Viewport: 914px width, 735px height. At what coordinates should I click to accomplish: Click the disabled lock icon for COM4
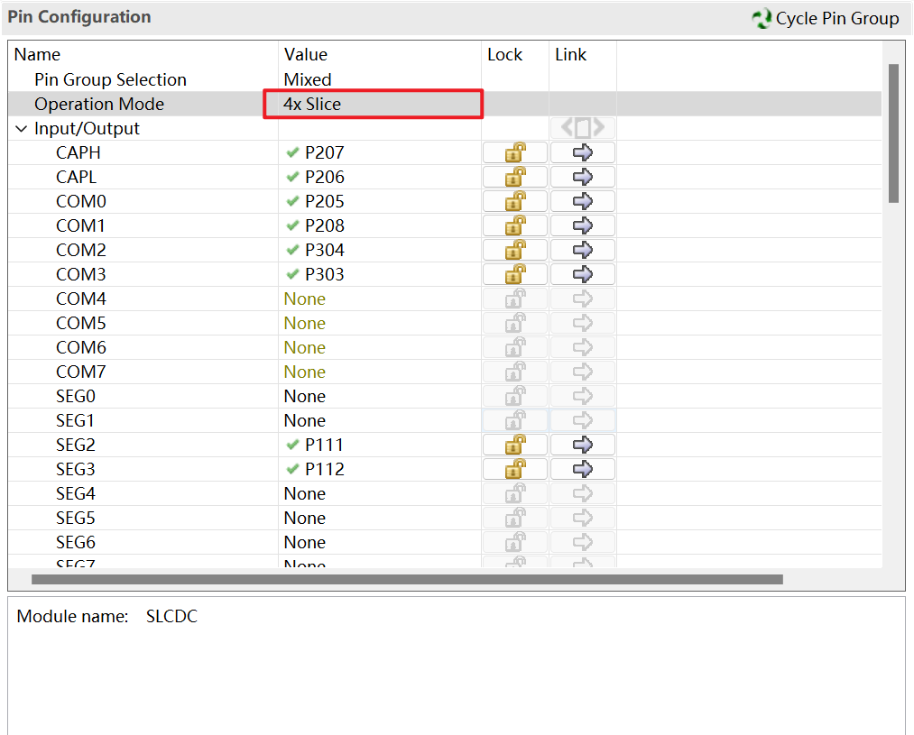click(x=514, y=299)
